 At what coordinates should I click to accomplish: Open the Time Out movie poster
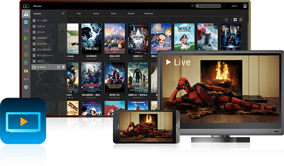pos(92,39)
